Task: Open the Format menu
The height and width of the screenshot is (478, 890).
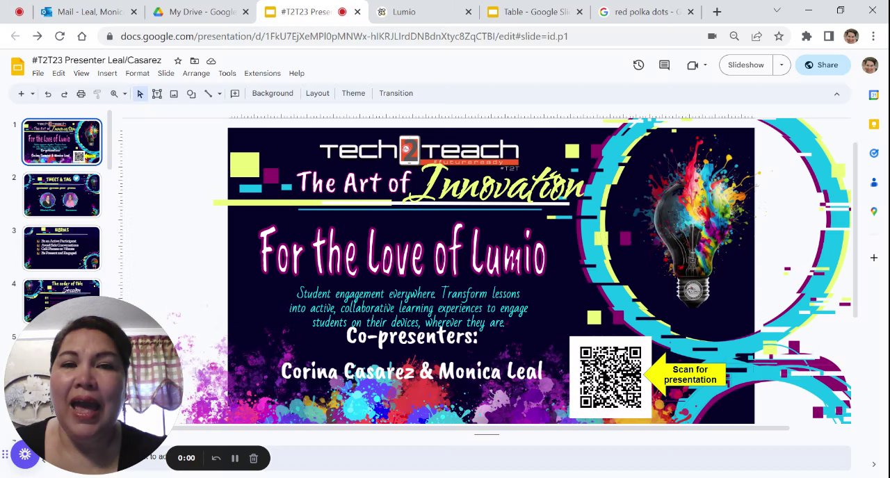Action: pos(137,73)
